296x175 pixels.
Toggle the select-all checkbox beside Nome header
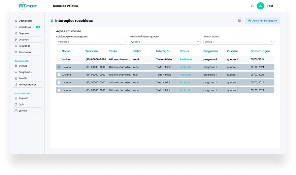point(59,51)
